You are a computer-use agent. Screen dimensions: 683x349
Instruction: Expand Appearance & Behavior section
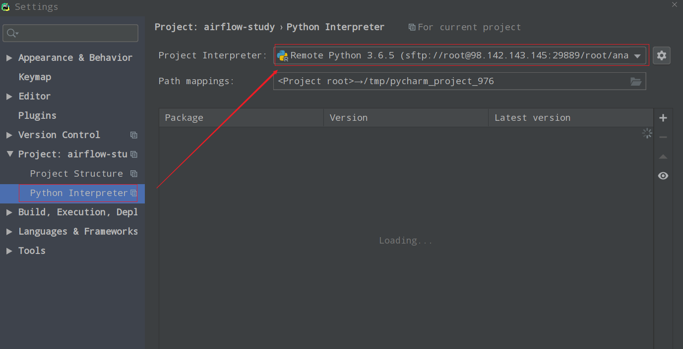9,58
